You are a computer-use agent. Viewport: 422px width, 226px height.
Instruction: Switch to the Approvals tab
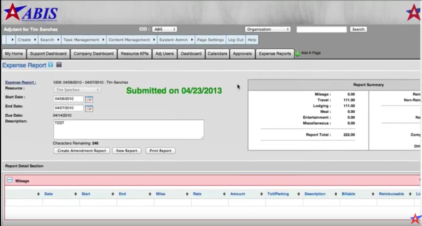[x=242, y=54]
